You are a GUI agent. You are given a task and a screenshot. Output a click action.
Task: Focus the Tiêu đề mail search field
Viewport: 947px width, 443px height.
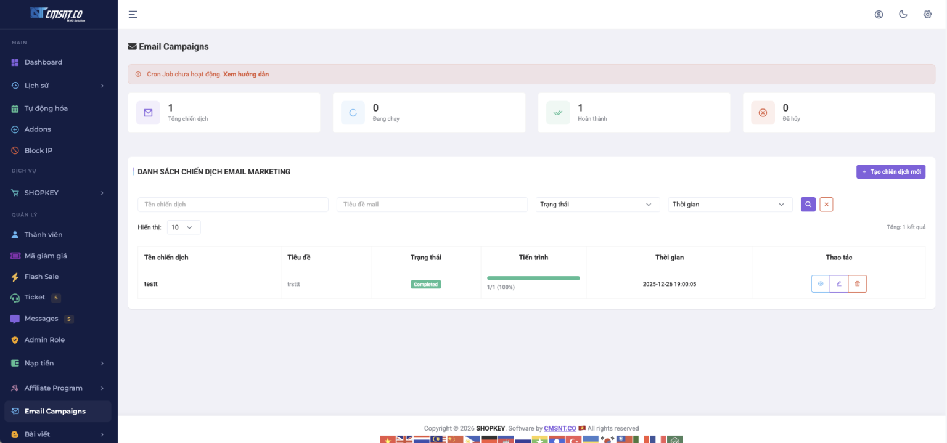tap(432, 204)
